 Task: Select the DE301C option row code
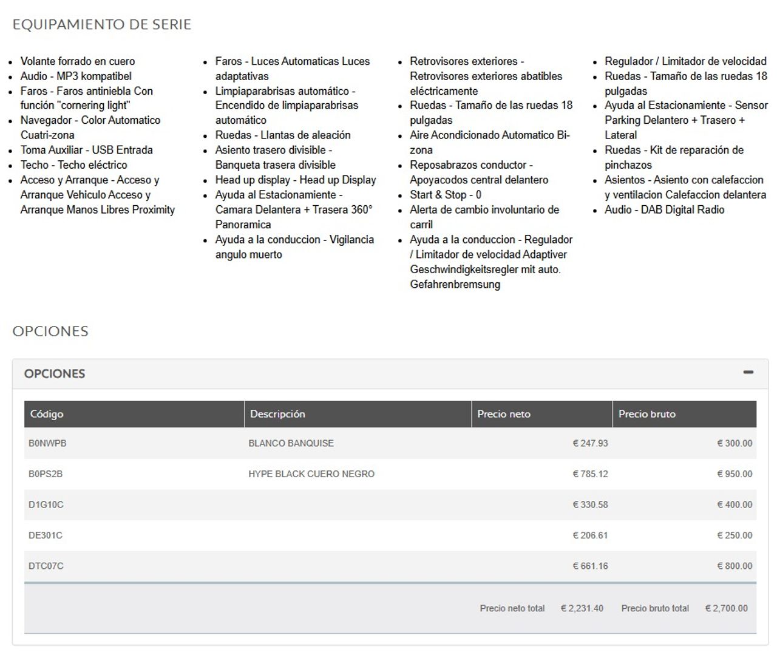[46, 535]
